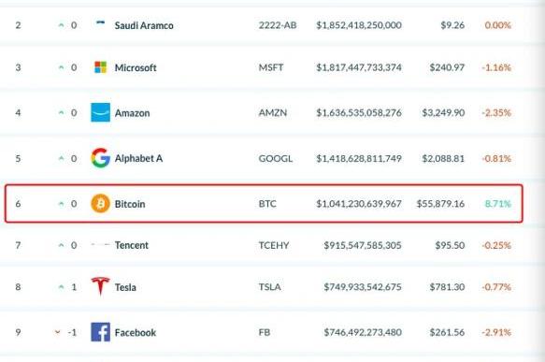Click the Microsoft four-color logo

tap(100, 67)
